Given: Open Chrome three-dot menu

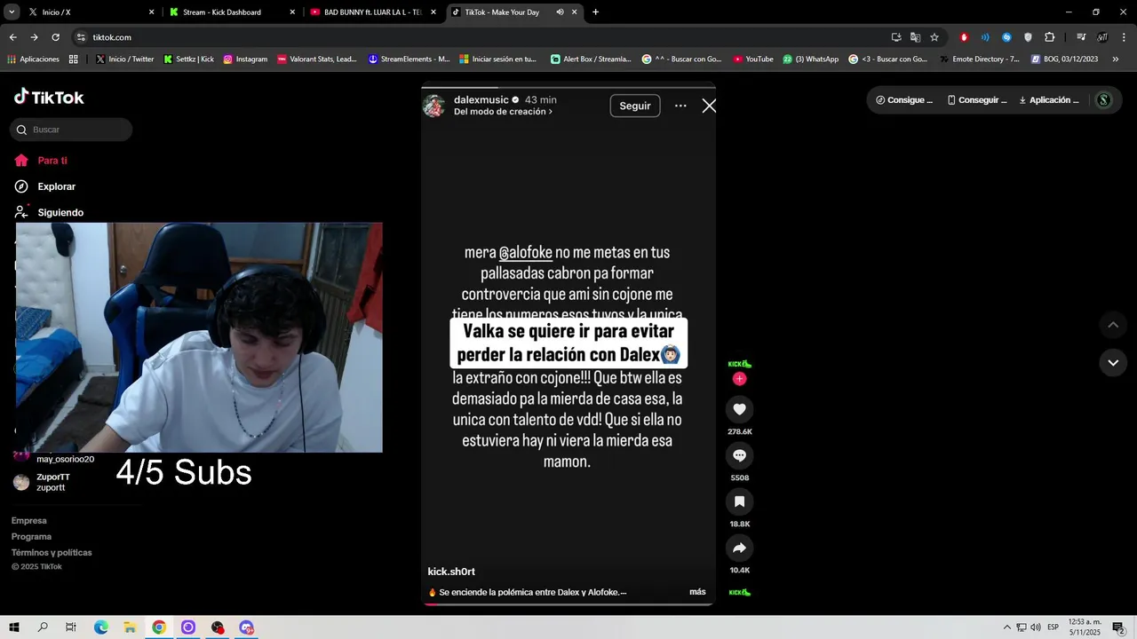Looking at the screenshot, I should (x=1125, y=37).
